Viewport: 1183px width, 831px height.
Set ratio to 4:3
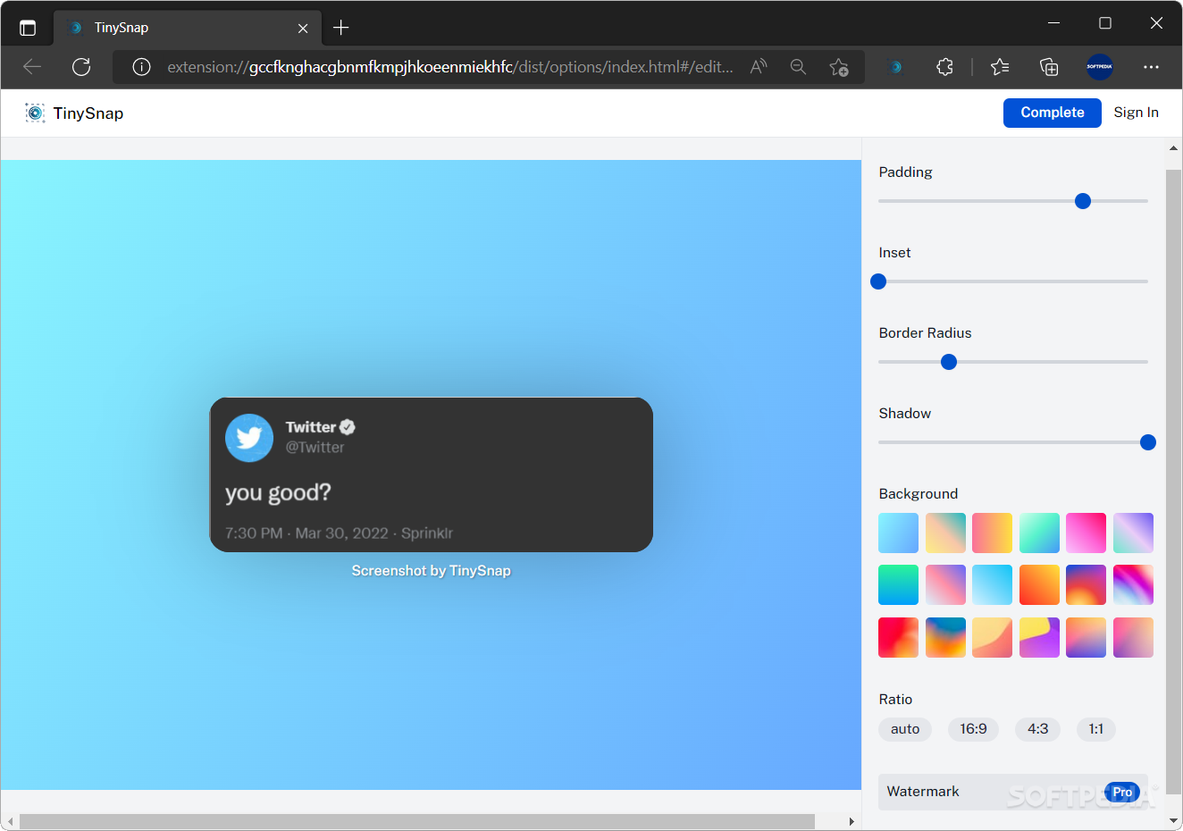[1037, 729]
